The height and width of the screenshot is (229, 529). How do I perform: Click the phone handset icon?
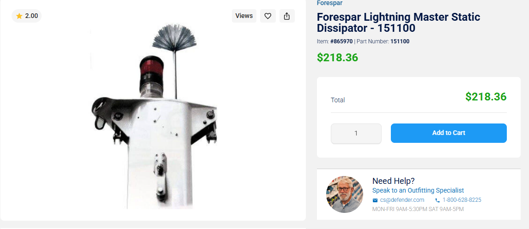[x=438, y=200]
